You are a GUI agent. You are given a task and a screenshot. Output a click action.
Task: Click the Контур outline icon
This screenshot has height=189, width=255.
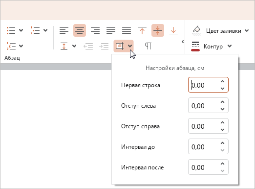(x=195, y=47)
